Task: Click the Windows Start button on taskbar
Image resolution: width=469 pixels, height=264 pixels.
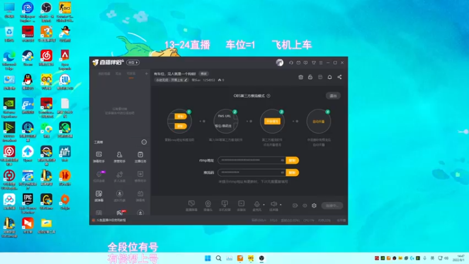Action: [208, 258]
